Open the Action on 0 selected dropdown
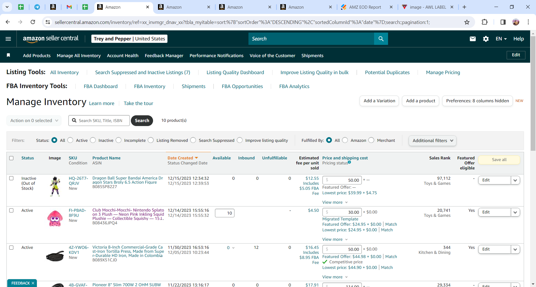The image size is (536, 287). point(34,120)
